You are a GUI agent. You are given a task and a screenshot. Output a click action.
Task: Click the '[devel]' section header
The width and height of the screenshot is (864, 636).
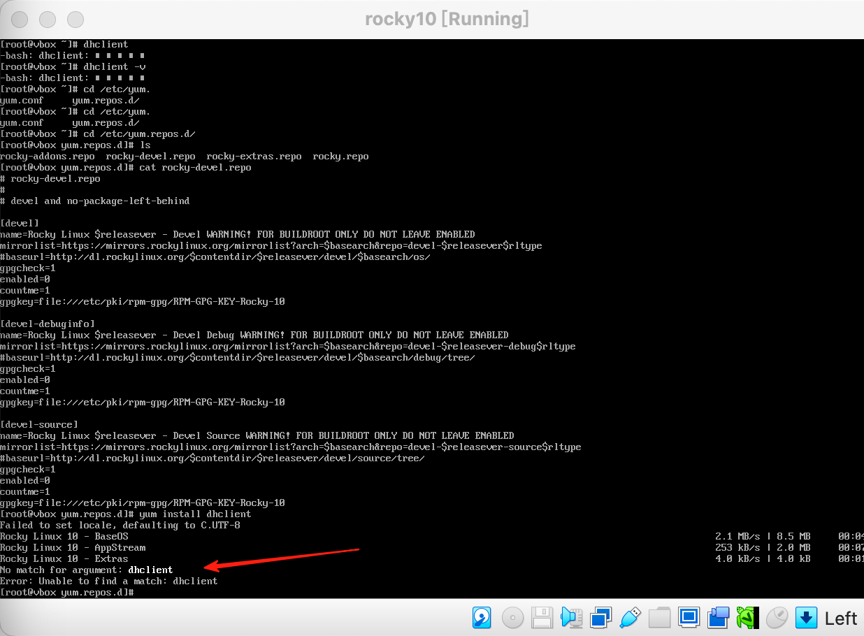click(x=20, y=223)
